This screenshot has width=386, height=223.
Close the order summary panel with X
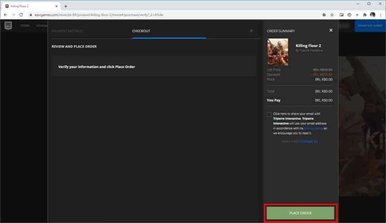coord(331,30)
